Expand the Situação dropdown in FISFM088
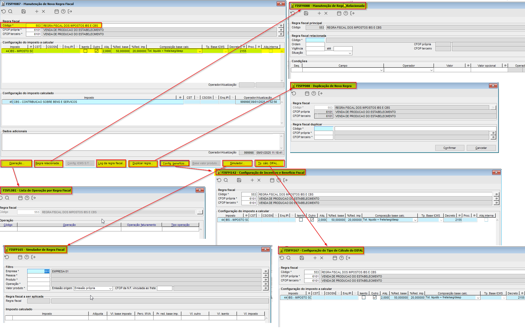The height and width of the screenshot is (329, 525). click(x=350, y=53)
